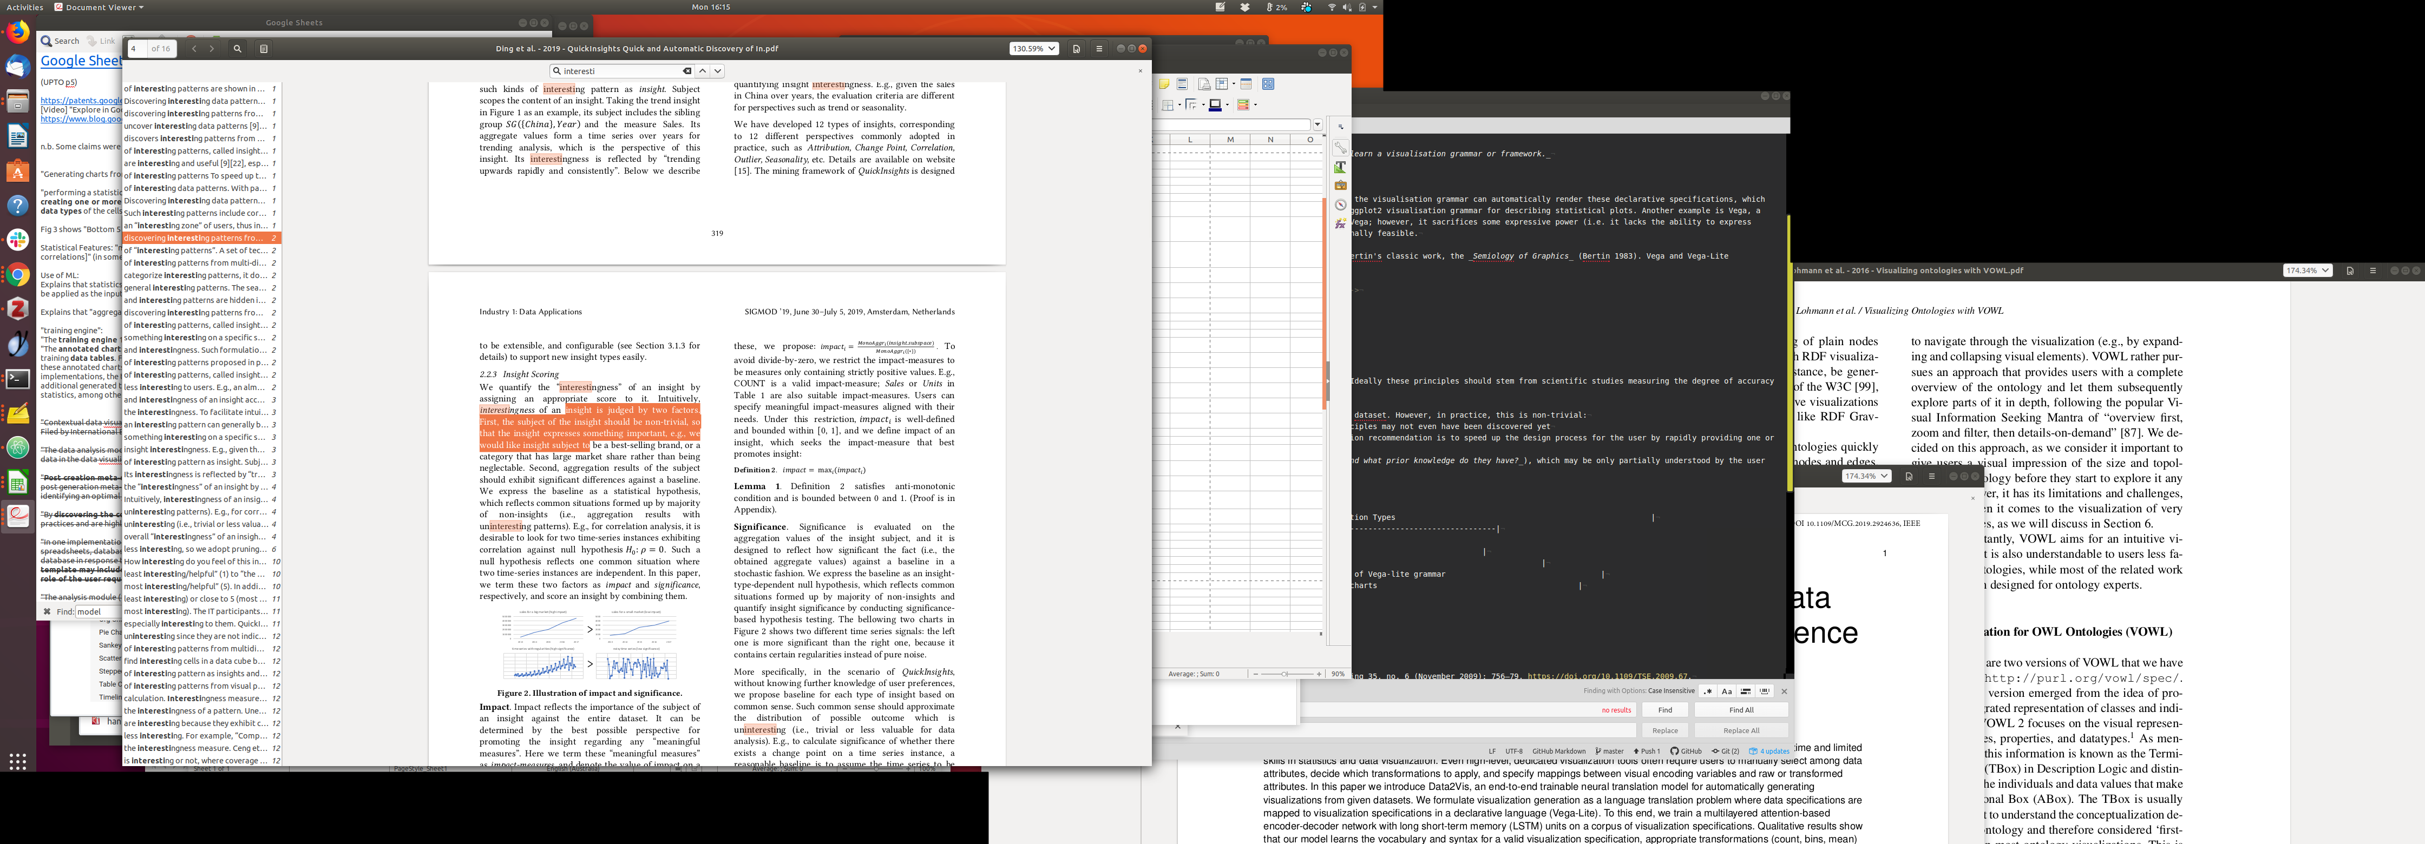Toggle whole word option in find panel
The width and height of the screenshot is (2425, 844).
tap(1765, 691)
